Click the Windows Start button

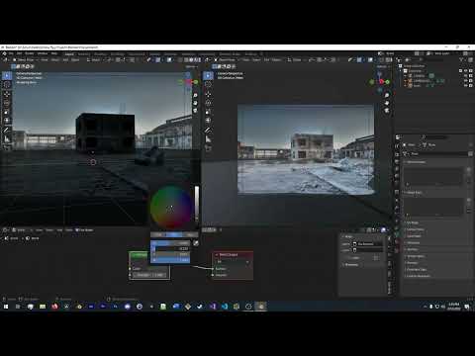pyautogui.click(x=6, y=307)
